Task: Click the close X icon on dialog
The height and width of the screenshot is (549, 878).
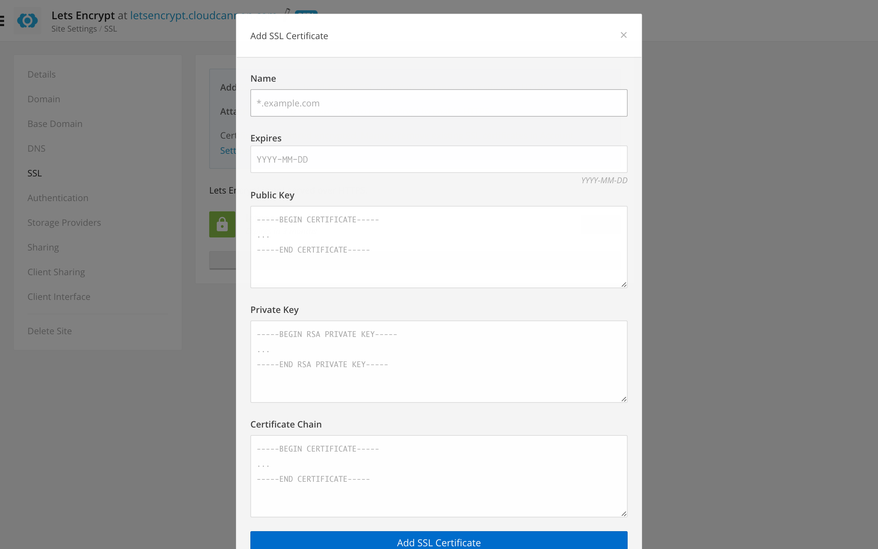Action: tap(623, 35)
